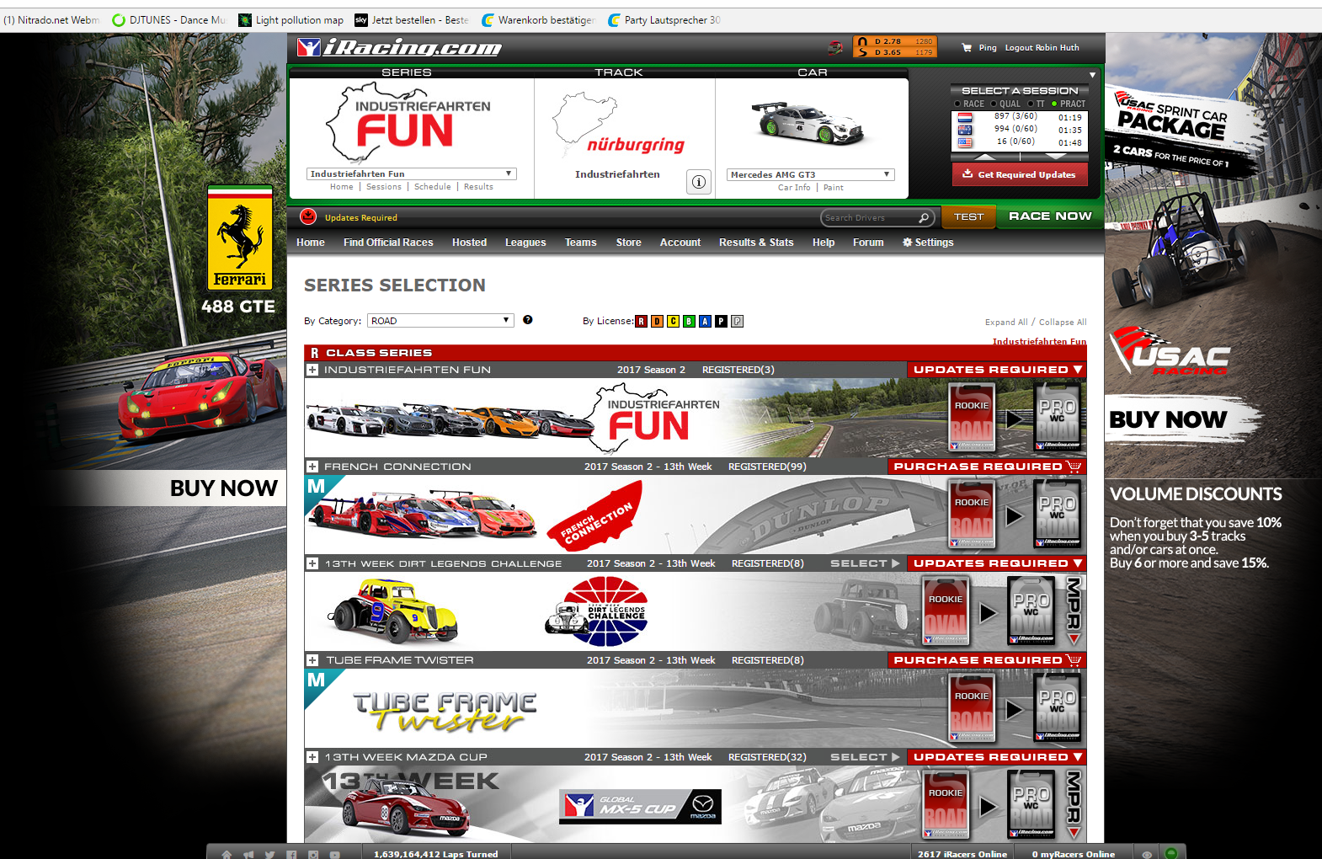Toggle the Rookie license filter R

(642, 321)
